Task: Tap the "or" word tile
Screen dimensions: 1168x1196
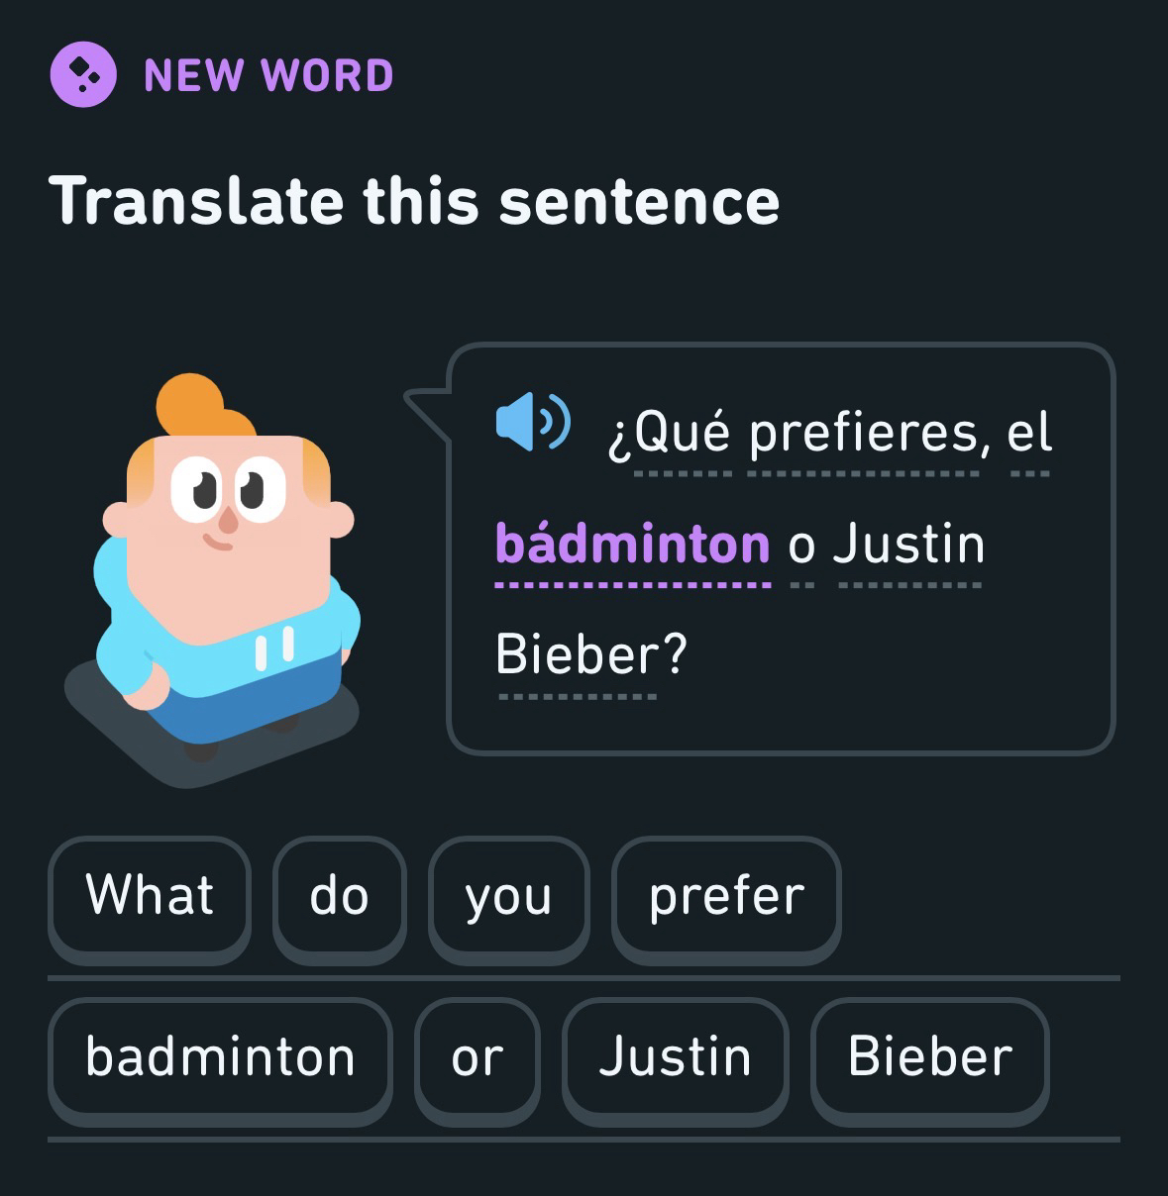Action: (477, 1056)
